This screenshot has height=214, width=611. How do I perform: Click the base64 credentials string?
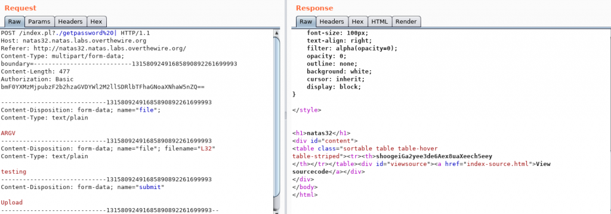point(103,87)
